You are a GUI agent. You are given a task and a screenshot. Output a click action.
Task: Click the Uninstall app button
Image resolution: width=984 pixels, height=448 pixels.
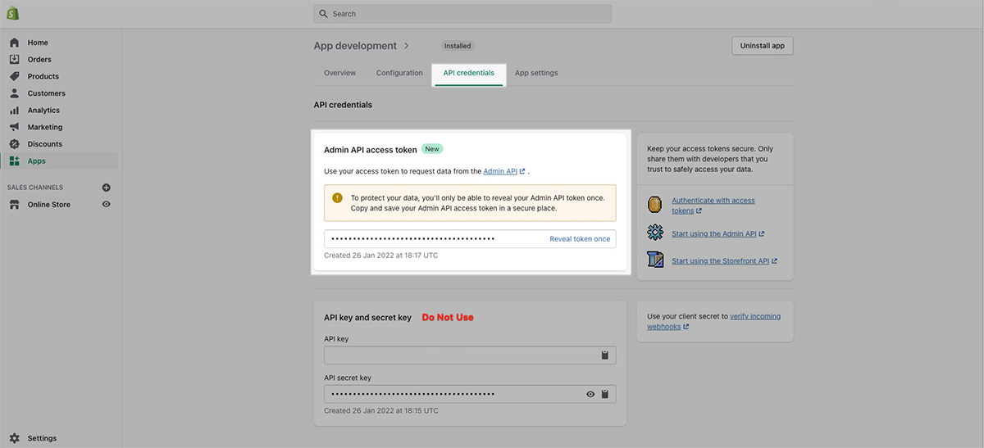(763, 46)
